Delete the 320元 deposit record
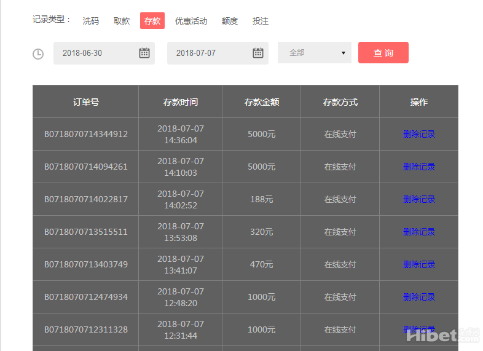This screenshot has width=483, height=351. click(x=418, y=232)
